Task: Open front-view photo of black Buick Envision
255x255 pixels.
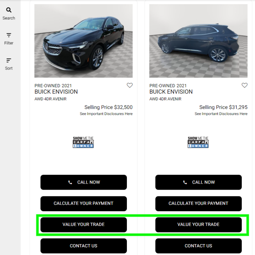Action: coord(83,41)
